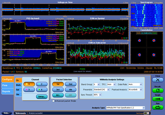Open the Band Group dropdown
165x115 pixels.
pyautogui.click(x=98, y=84)
